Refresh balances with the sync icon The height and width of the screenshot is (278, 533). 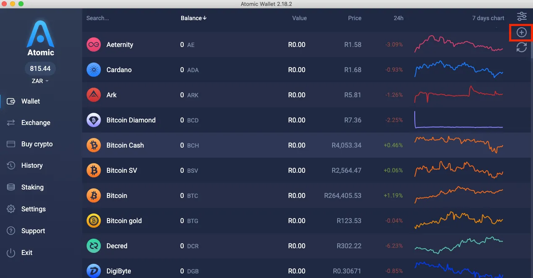[x=522, y=47]
